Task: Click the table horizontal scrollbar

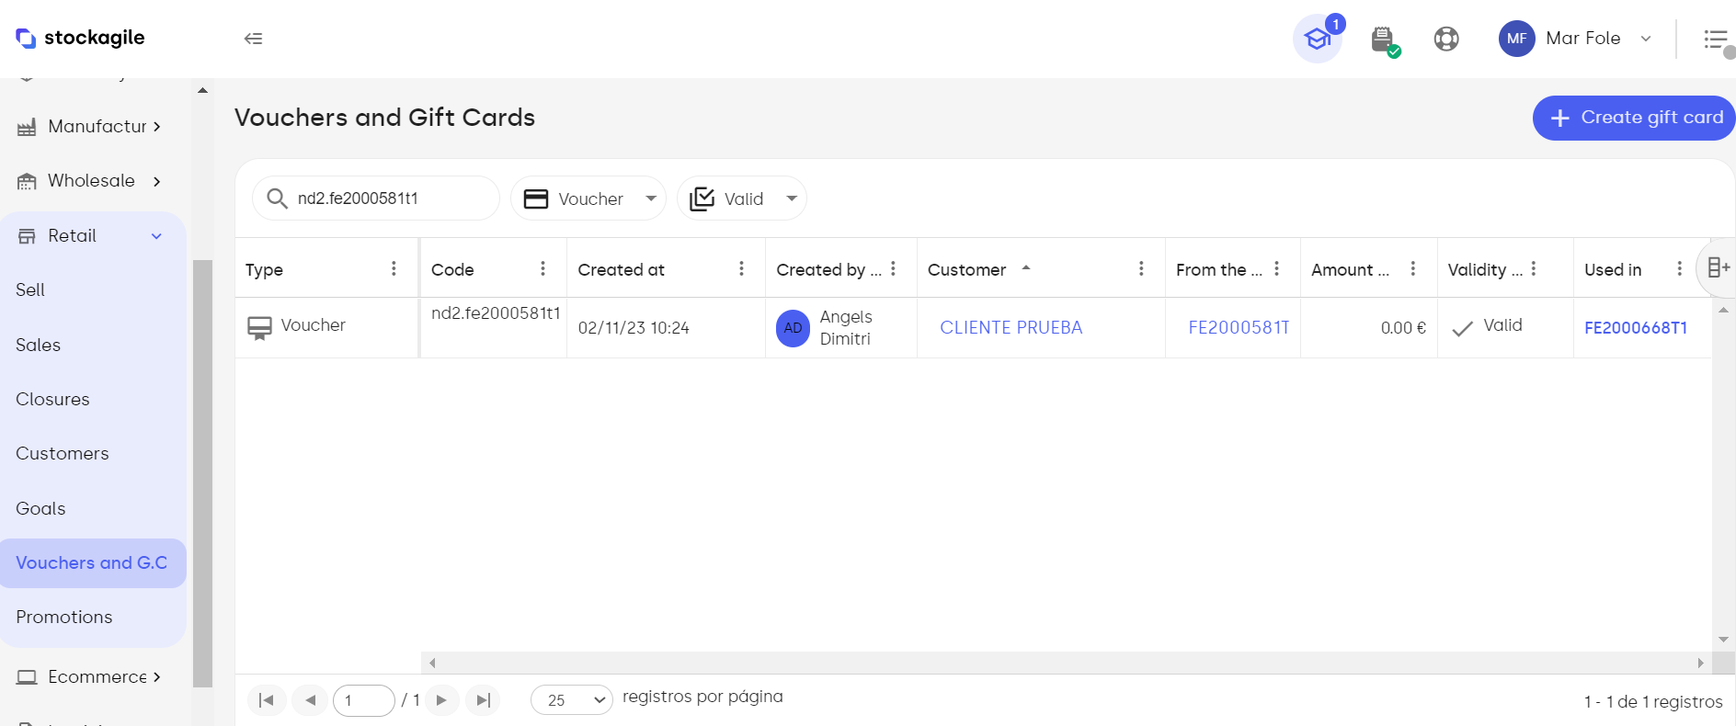Action: (x=1066, y=663)
